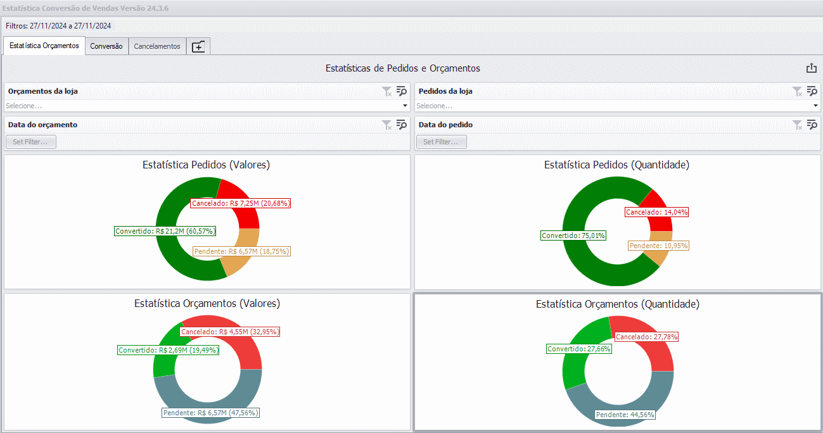Image resolution: width=823 pixels, height=433 pixels.
Task: Open the Pedidos da loja Selecione combo box
Action: [617, 106]
